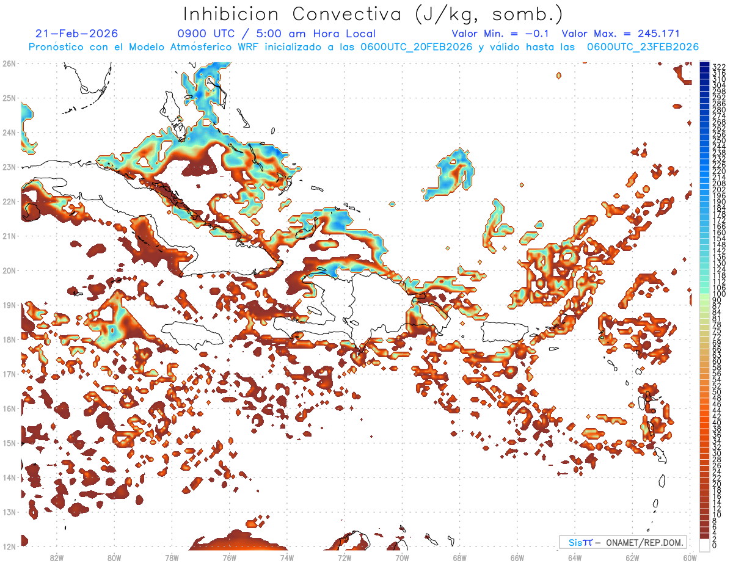Click the colorbar value label 160
The height and width of the screenshot is (566, 733).
click(x=719, y=232)
